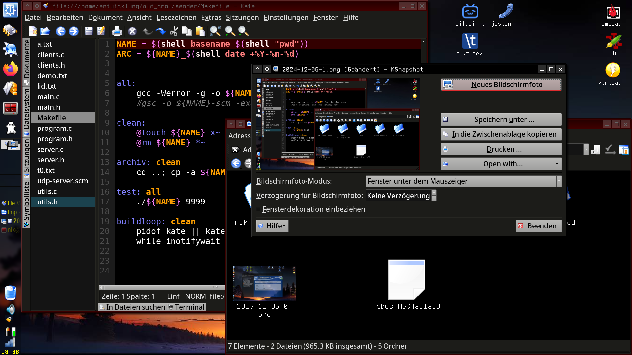
Task: Print the document via the printer icon in Kate
Action: [117, 31]
